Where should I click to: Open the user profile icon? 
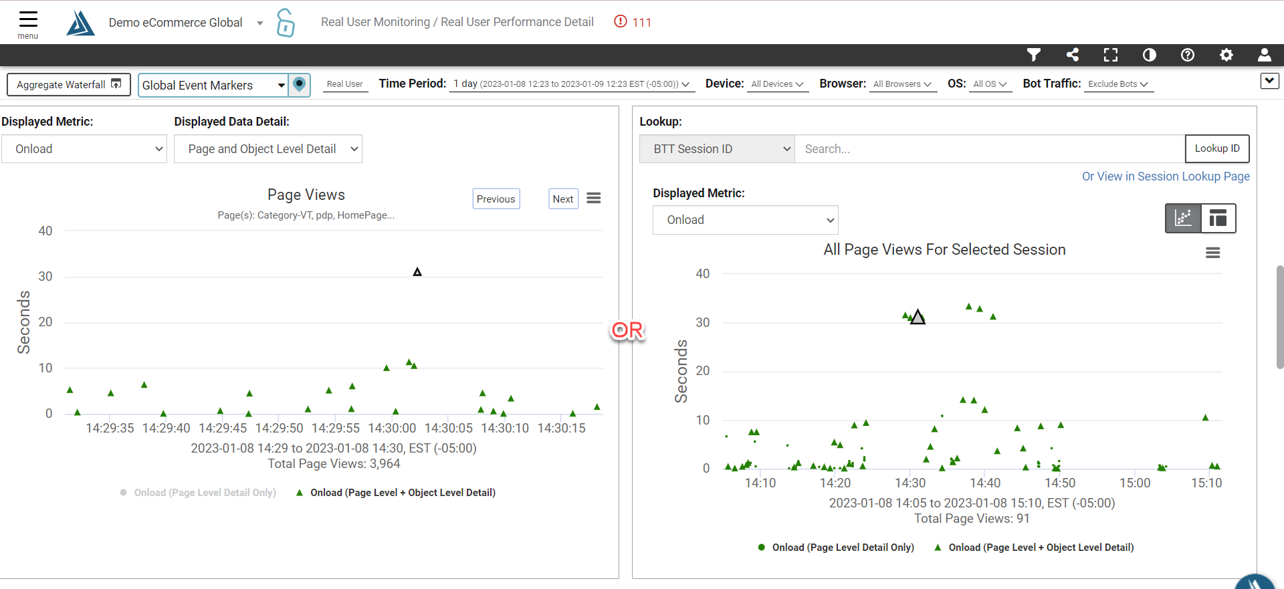tap(1265, 55)
